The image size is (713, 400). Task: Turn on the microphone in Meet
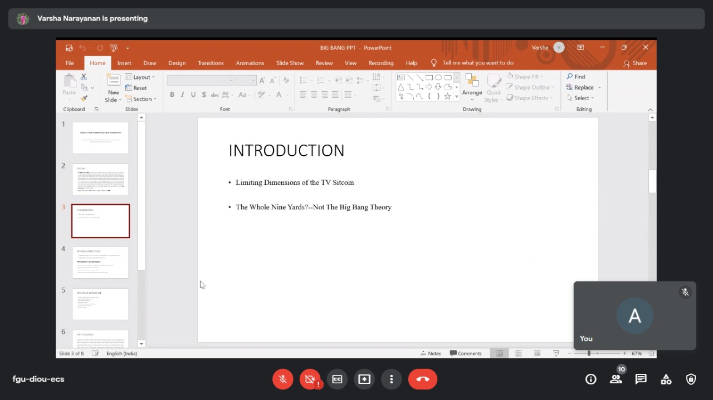tap(283, 379)
